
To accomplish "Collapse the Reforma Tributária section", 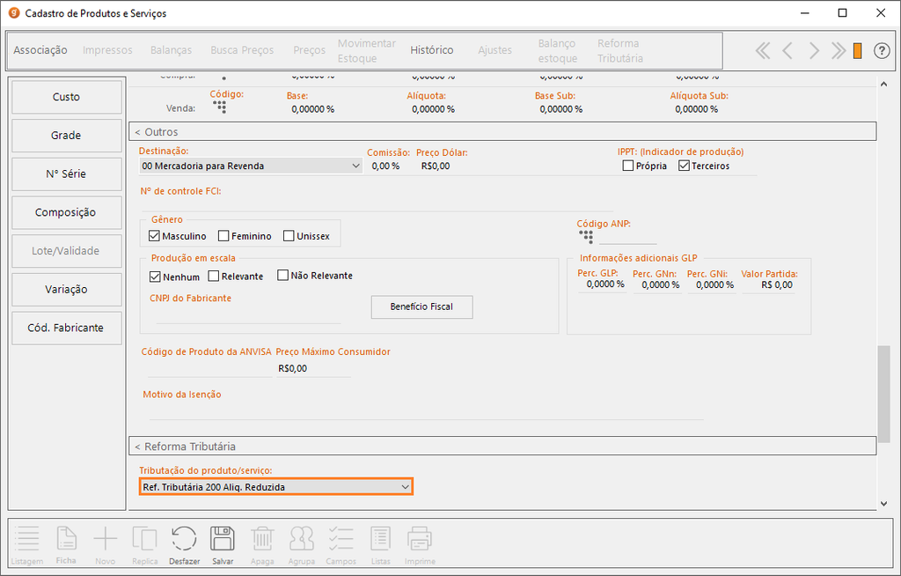I will [x=502, y=447].
